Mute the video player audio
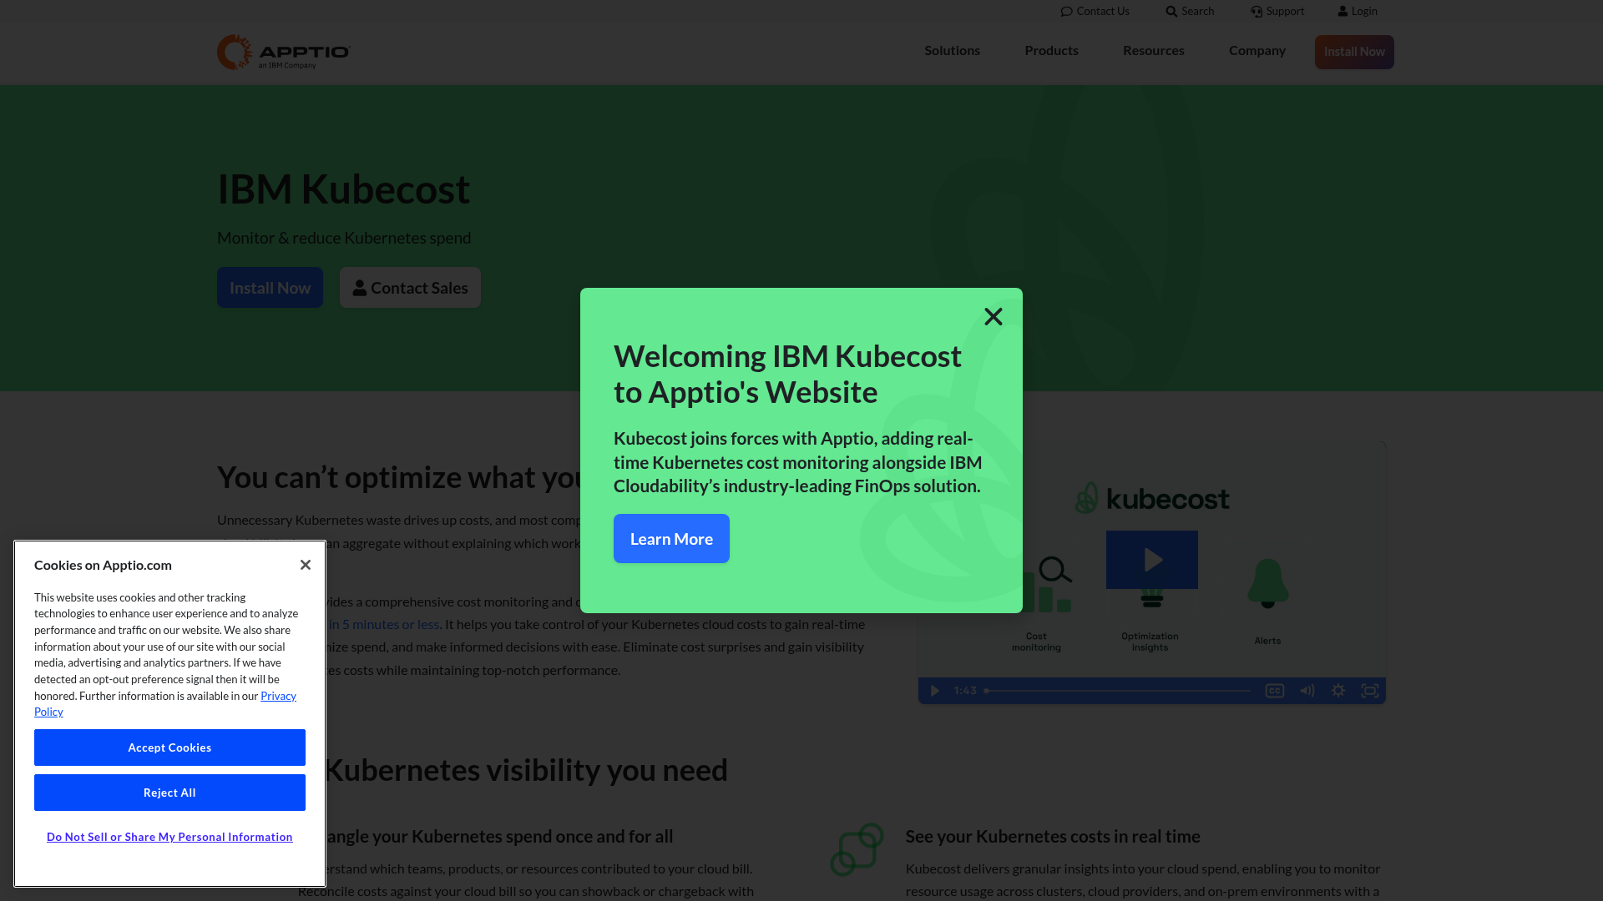 coord(1307,691)
